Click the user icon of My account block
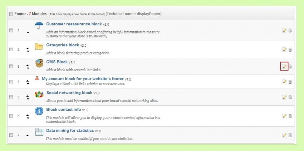Image resolution: width=304 pixels, height=151 pixels. coord(37,78)
